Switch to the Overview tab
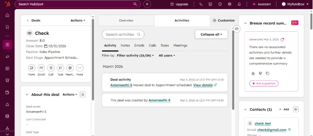 tap(126, 20)
